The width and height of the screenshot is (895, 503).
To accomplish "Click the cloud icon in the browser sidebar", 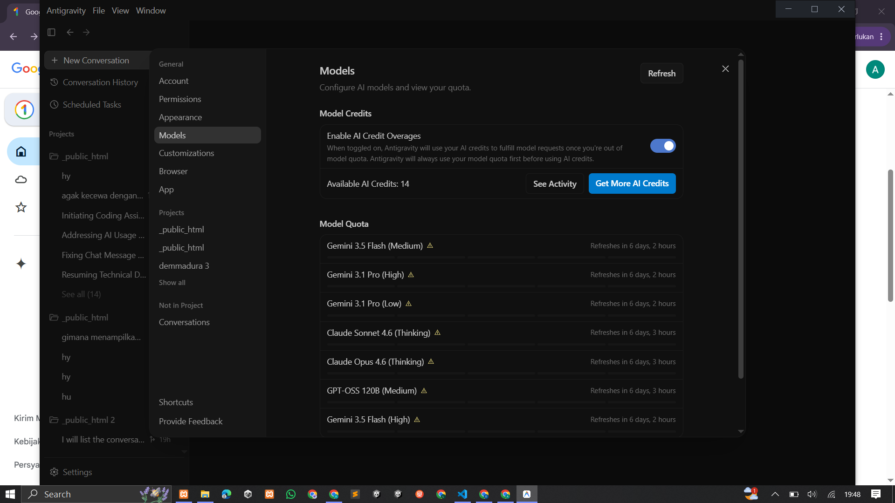I will pyautogui.click(x=21, y=179).
